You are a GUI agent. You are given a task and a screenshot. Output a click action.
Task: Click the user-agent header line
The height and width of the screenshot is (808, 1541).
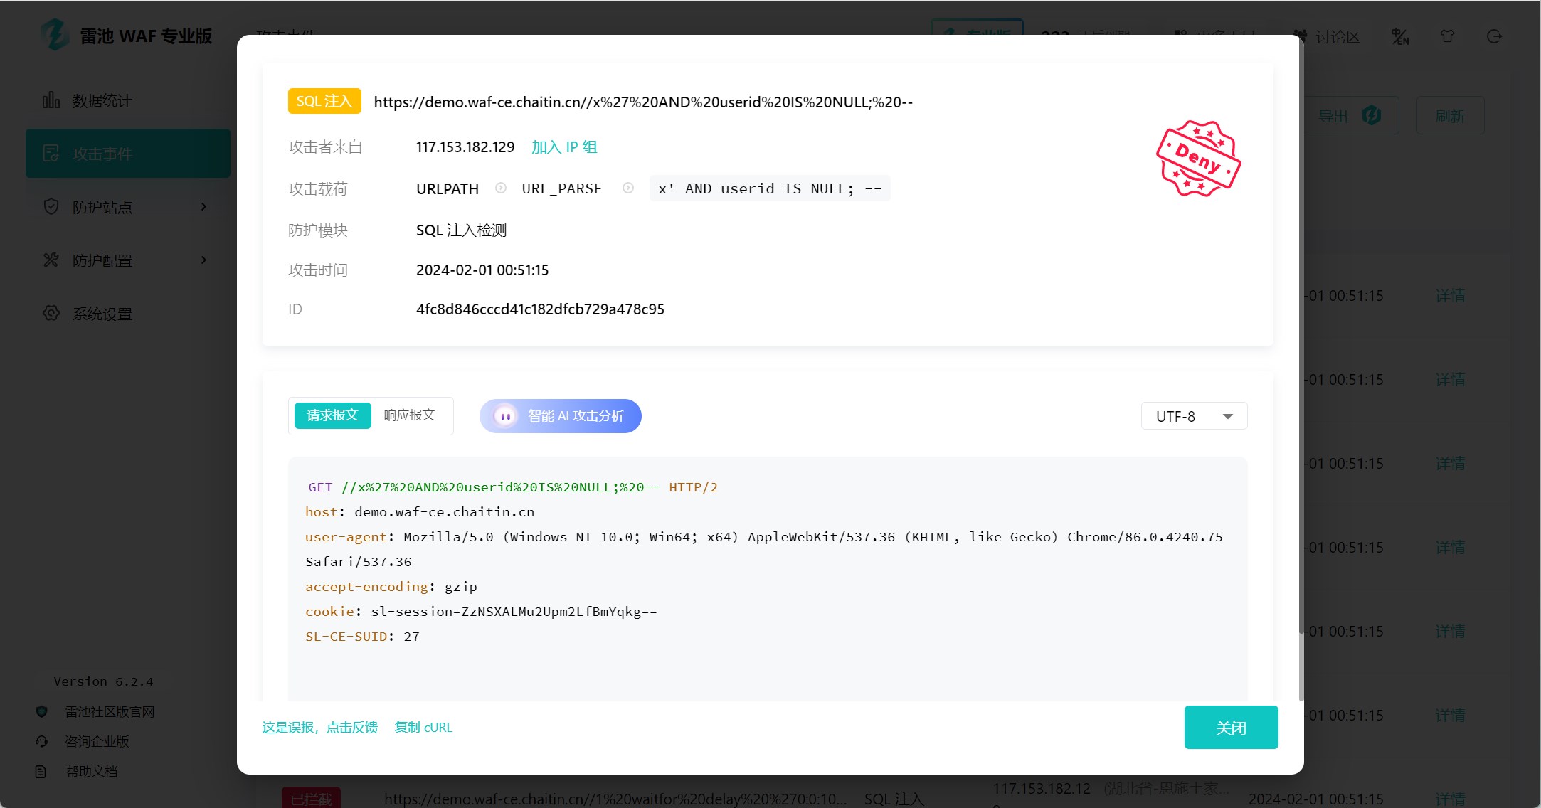(764, 549)
